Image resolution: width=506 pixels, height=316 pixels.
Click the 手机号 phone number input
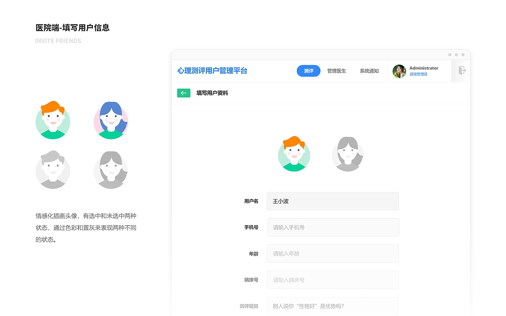point(333,227)
